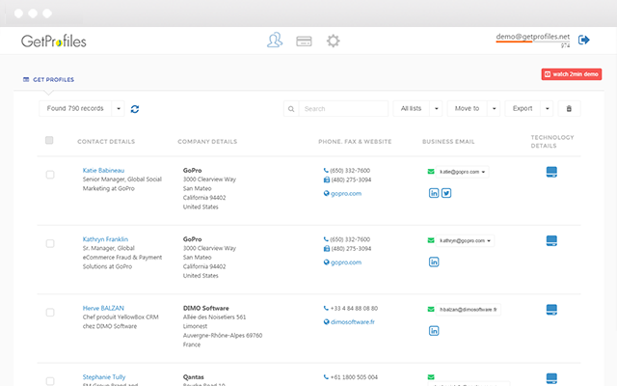The image size is (617, 386).
Task: Expand the Export dropdown
Action: (529, 109)
